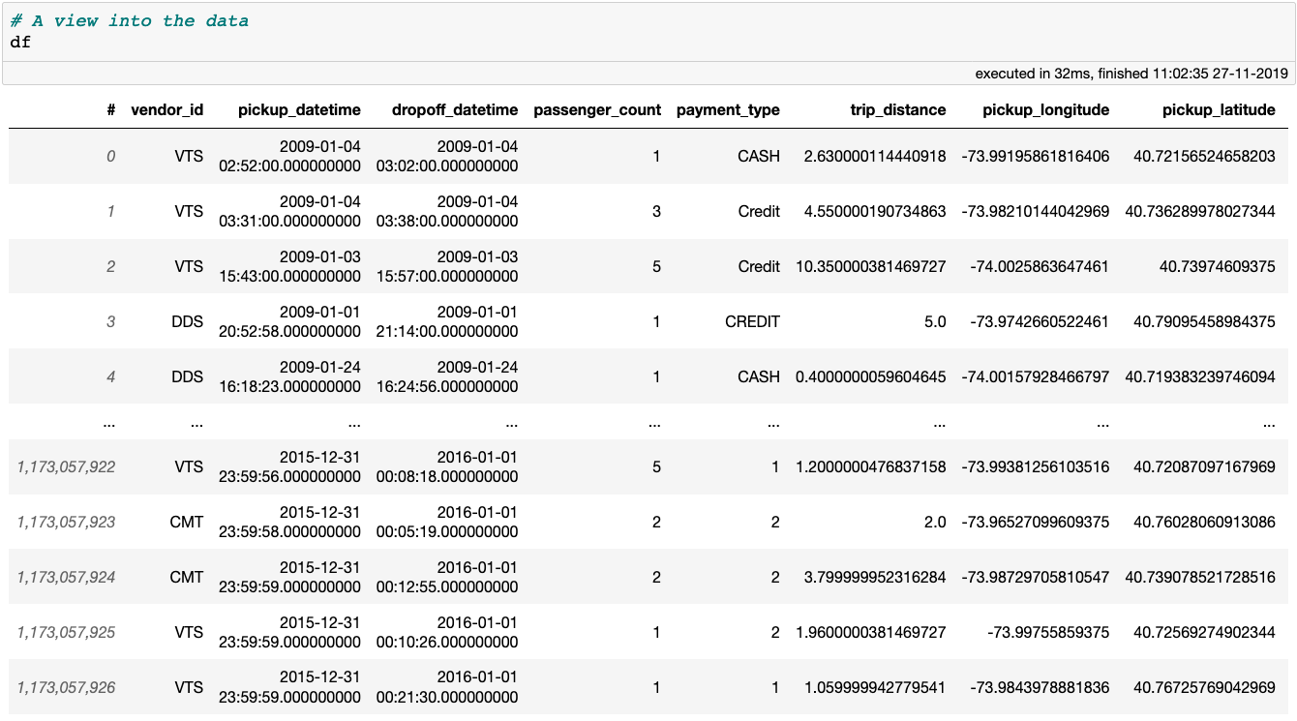Click pickup latitude 40.72156524658203

tap(1205, 156)
